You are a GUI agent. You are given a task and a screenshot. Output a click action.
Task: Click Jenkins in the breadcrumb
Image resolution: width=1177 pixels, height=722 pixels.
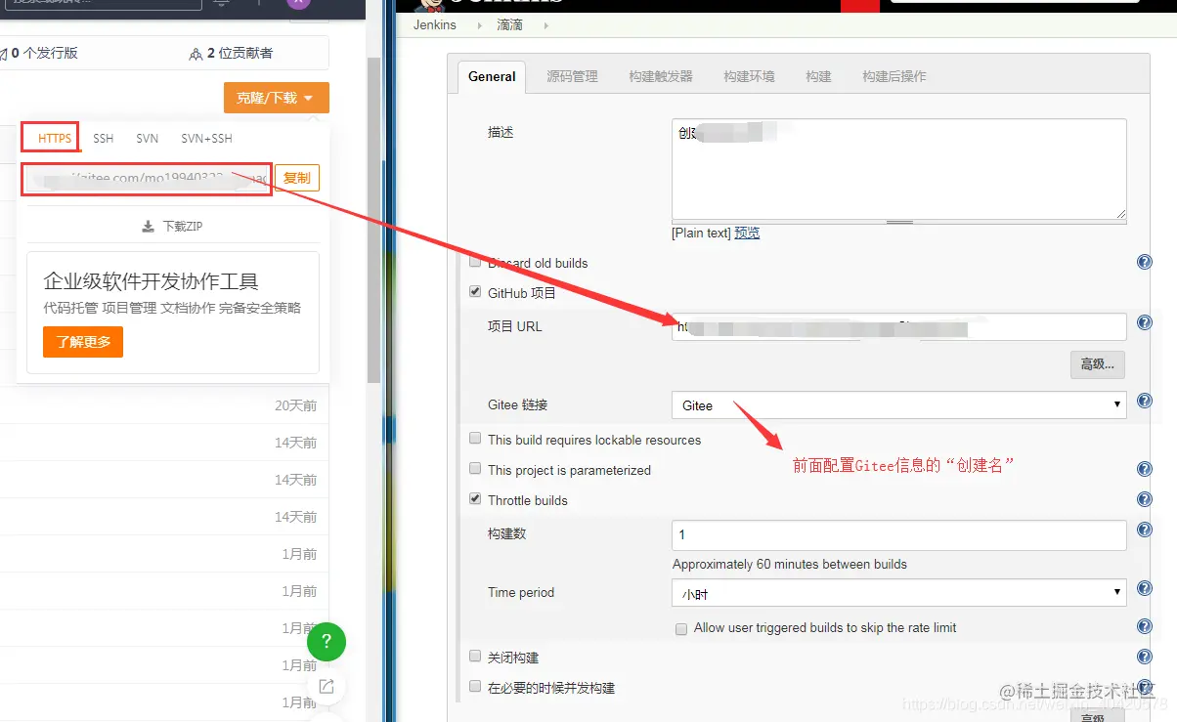(434, 25)
